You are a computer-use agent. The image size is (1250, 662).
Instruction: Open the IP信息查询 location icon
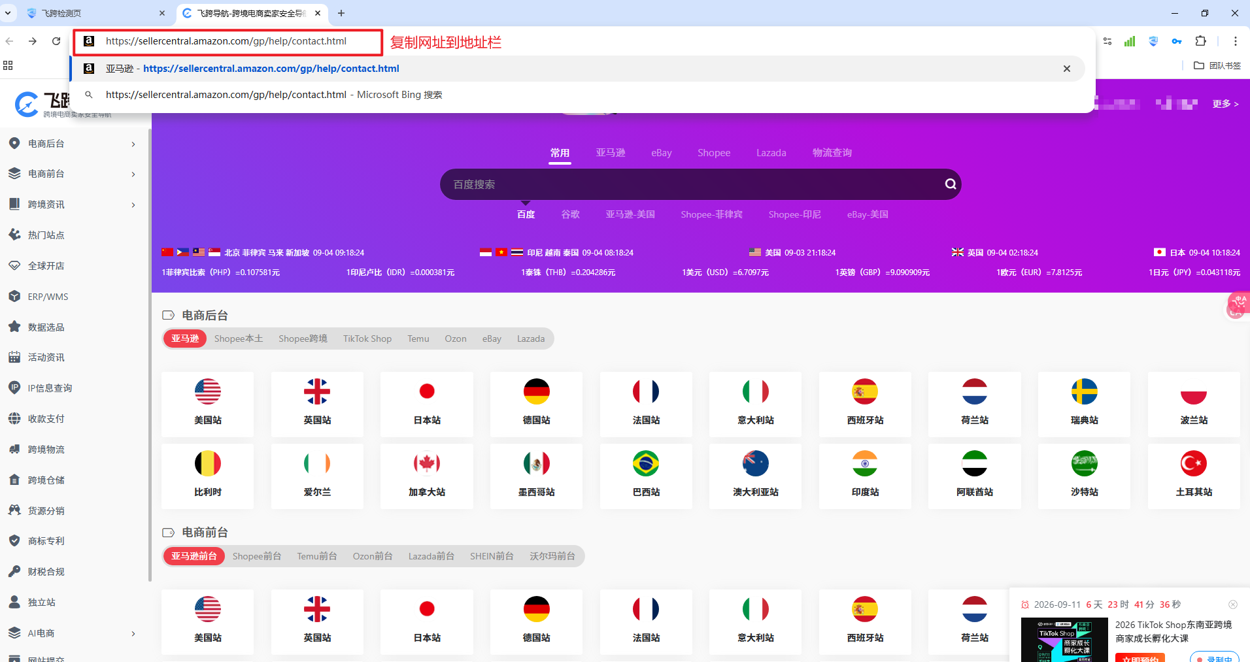click(14, 388)
